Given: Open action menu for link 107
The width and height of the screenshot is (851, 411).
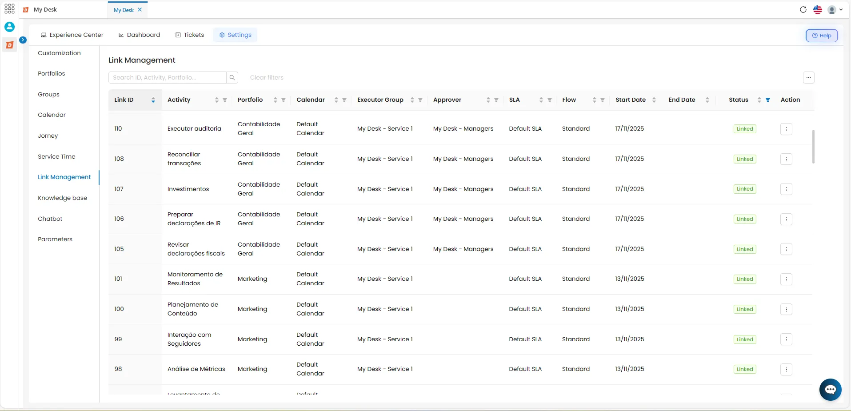Looking at the screenshot, I should pos(787,189).
